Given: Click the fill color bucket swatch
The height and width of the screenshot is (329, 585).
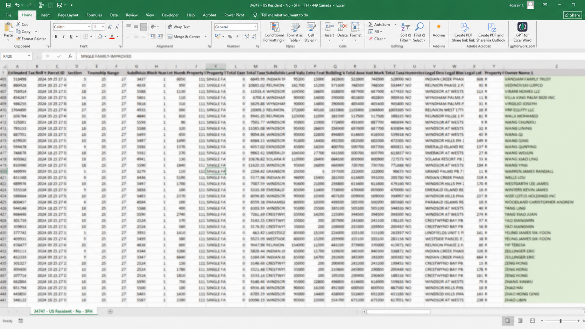Looking at the screenshot, I should click(x=100, y=36).
